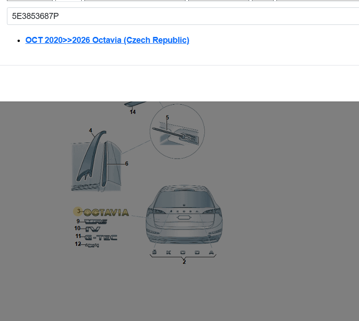The image size is (359, 321).
Task: Click the part number search field
Action: click(x=183, y=16)
